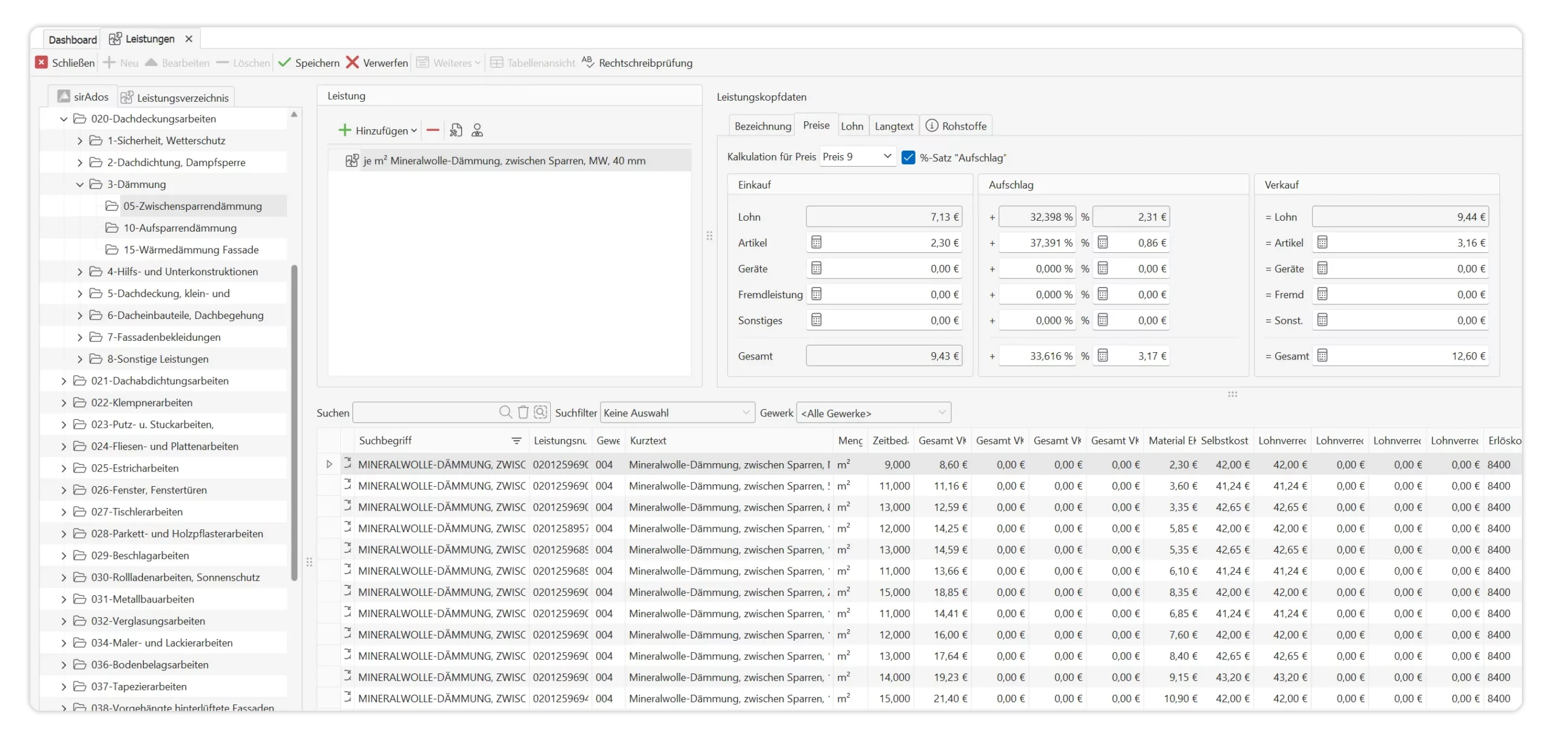Screen dimensions: 1553x739
Task: Click the document import icon beside minus
Action: pos(456,130)
